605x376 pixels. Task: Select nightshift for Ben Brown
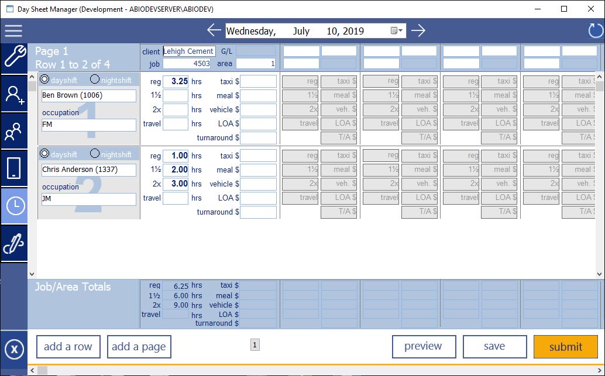point(95,79)
